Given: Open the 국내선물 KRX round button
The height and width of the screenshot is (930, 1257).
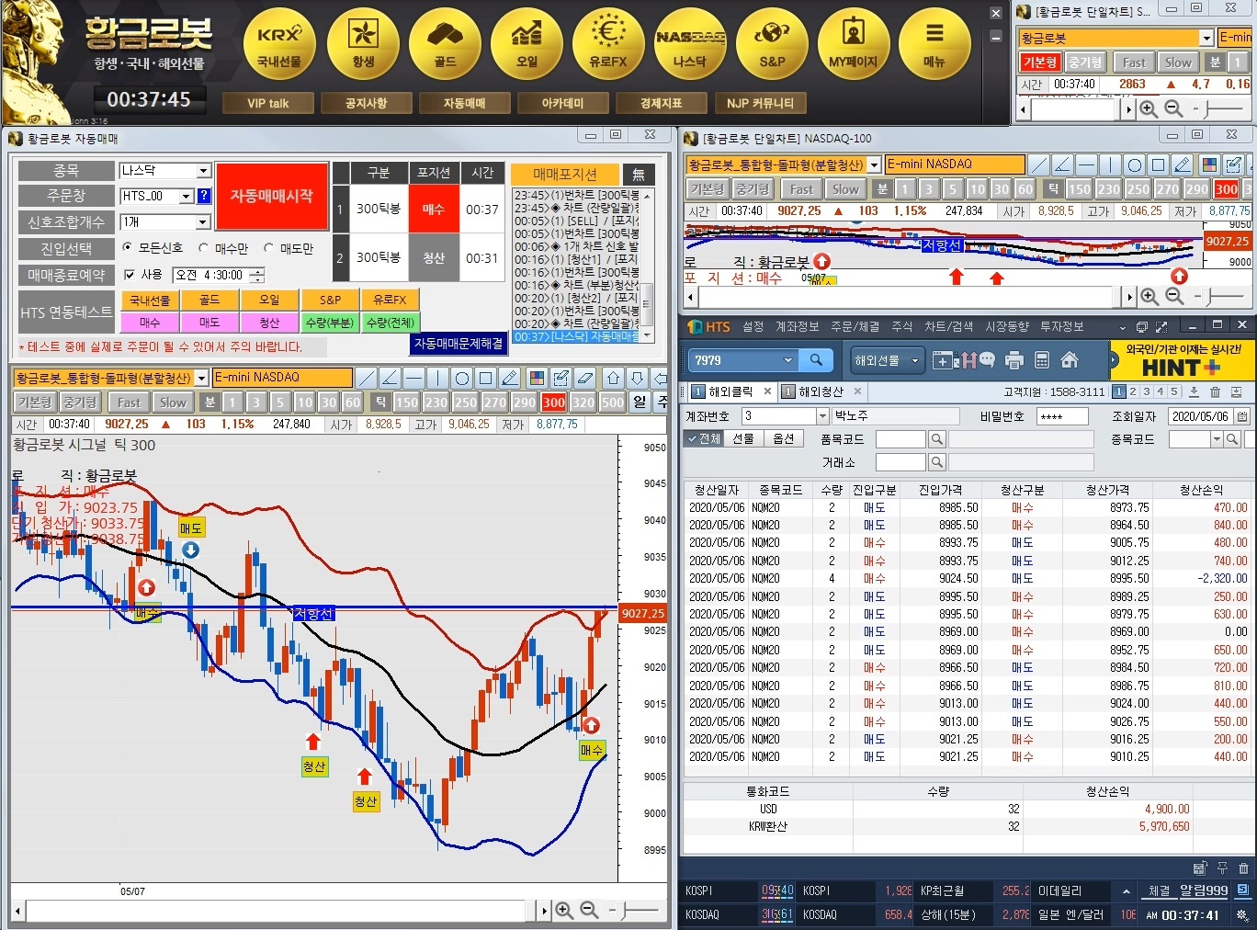Looking at the screenshot, I should click(x=279, y=43).
